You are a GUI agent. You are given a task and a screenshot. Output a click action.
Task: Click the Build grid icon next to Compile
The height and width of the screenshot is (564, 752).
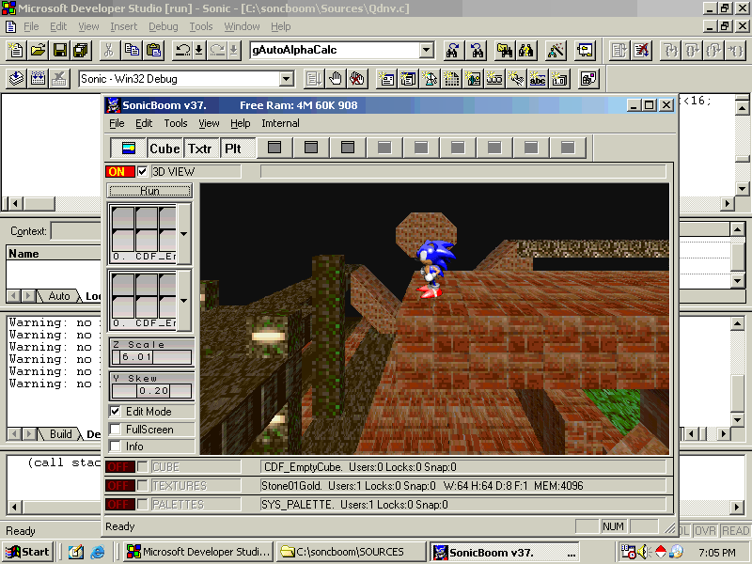(x=38, y=79)
